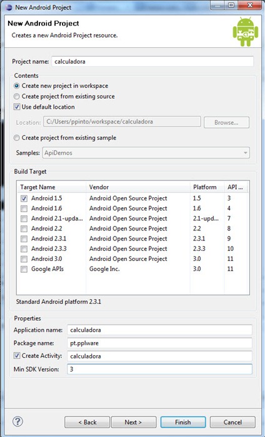265x437 pixels.
Task: Click 'Standard Android platform 2.3.1' text
Action: click(x=59, y=302)
